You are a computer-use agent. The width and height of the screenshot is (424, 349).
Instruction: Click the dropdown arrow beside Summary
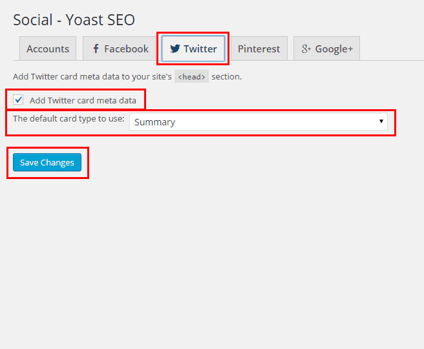coord(381,122)
